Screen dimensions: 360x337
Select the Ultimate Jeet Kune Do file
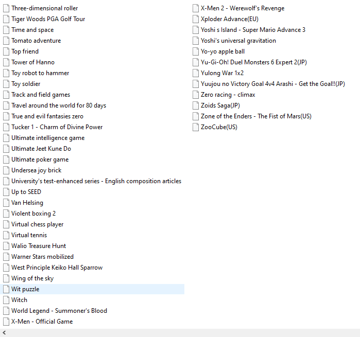(x=41, y=149)
